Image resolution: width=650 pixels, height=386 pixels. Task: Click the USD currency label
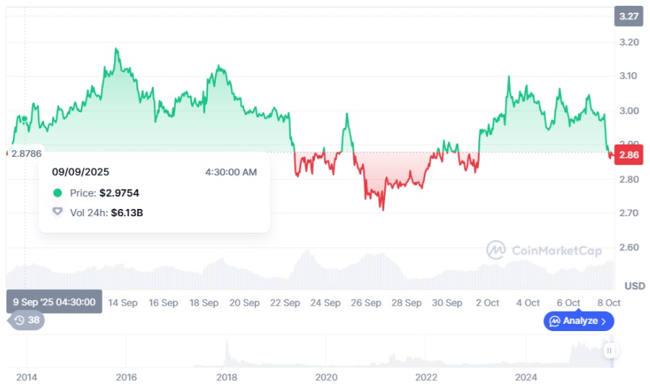click(x=634, y=285)
